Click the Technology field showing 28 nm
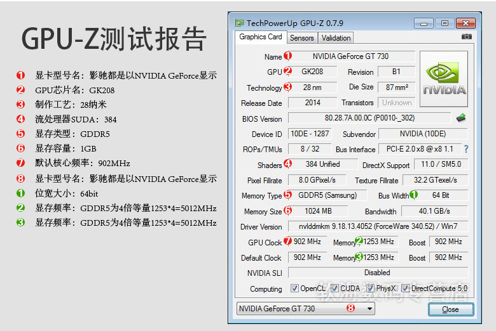The image size is (496, 331). [312, 87]
